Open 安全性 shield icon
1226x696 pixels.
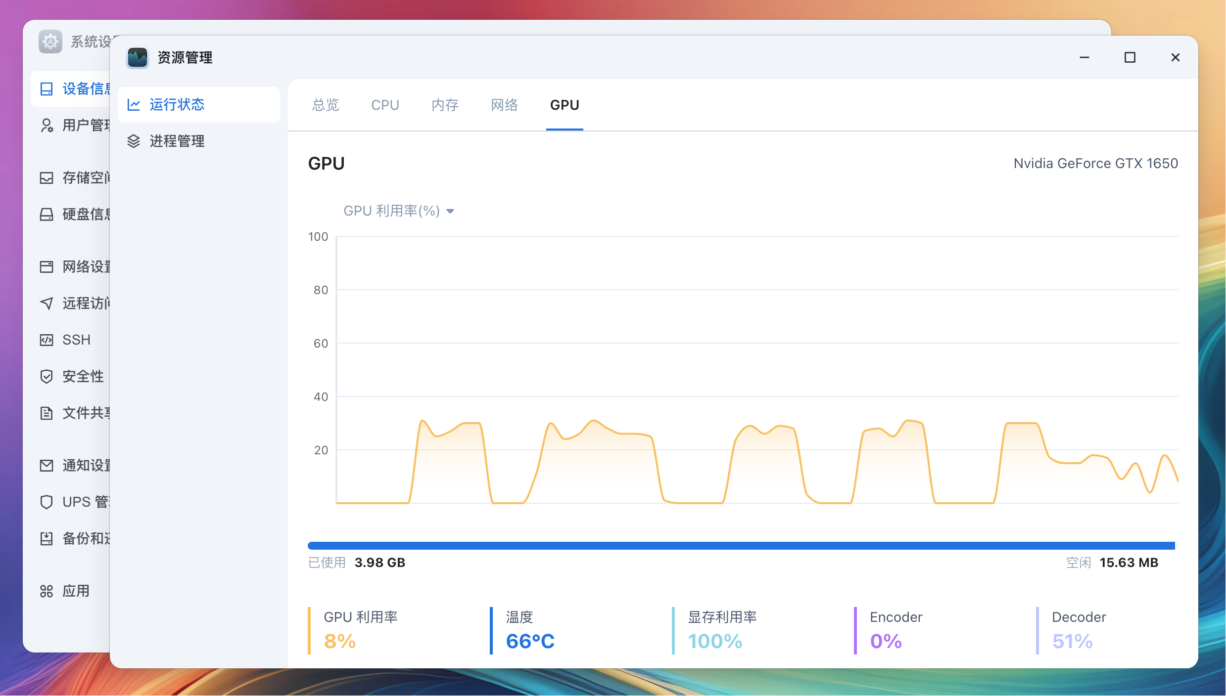click(47, 377)
